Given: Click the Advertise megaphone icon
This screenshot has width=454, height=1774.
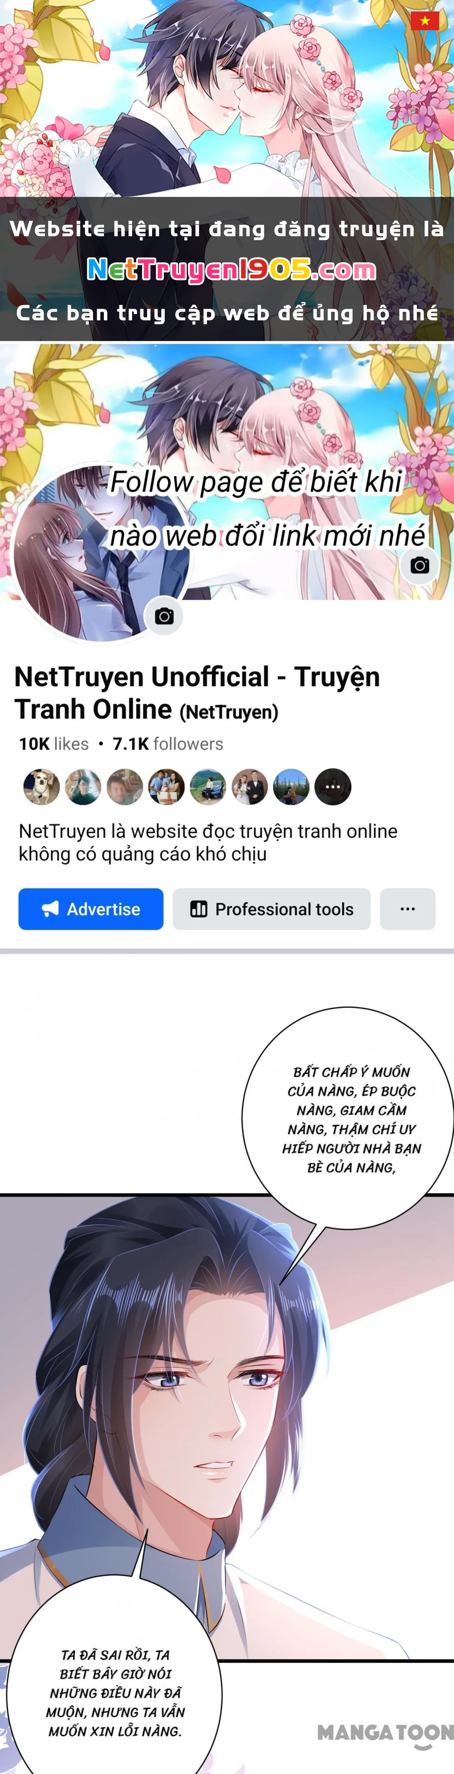Looking at the screenshot, I should click(x=50, y=909).
